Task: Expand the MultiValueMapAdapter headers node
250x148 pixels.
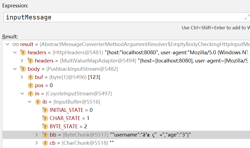Action: click(22, 61)
